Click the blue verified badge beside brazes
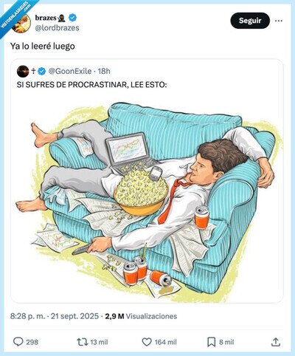The height and width of the screenshot is (356, 295). click(72, 18)
